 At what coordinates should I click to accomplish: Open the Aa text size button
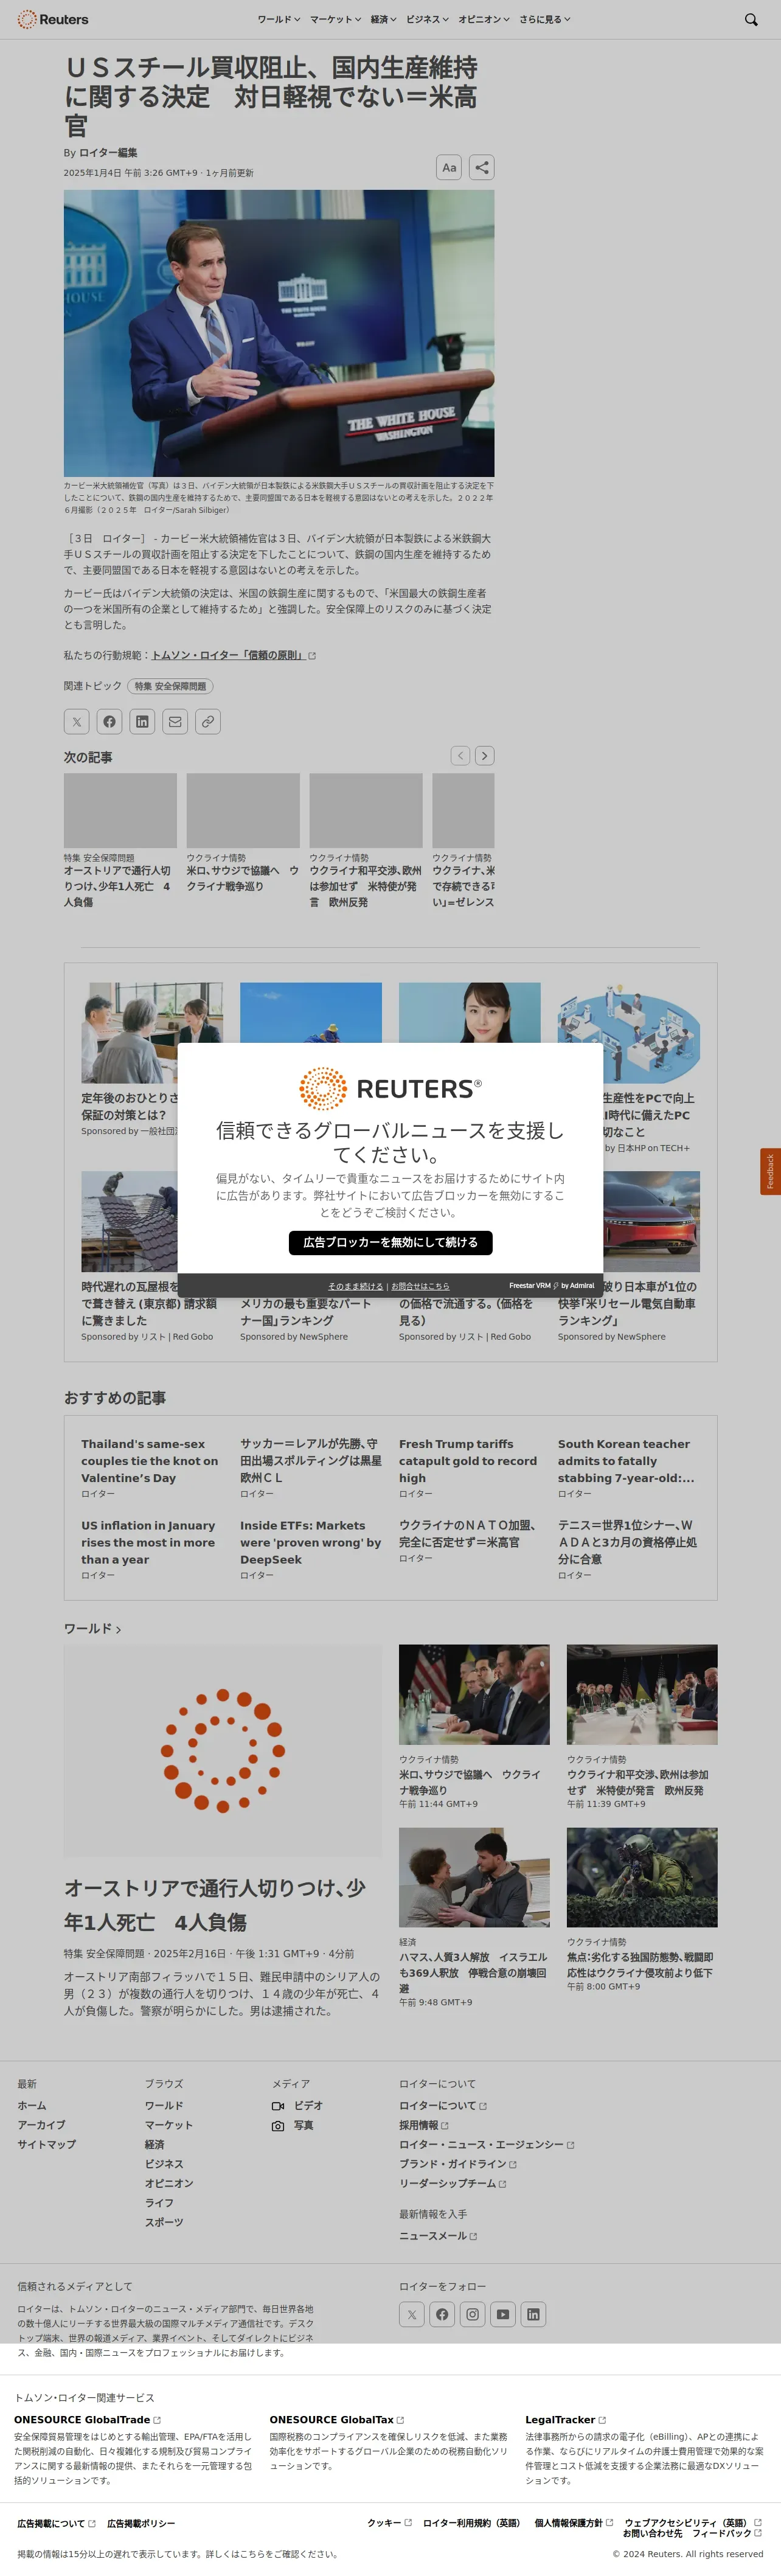(x=449, y=167)
